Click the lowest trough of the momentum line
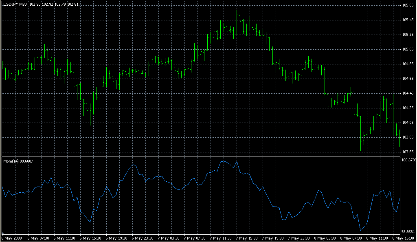This screenshot has width=417, height=242. [x=361, y=231]
